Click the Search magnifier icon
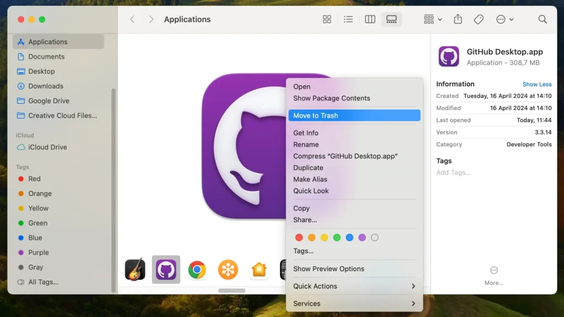 (543, 19)
